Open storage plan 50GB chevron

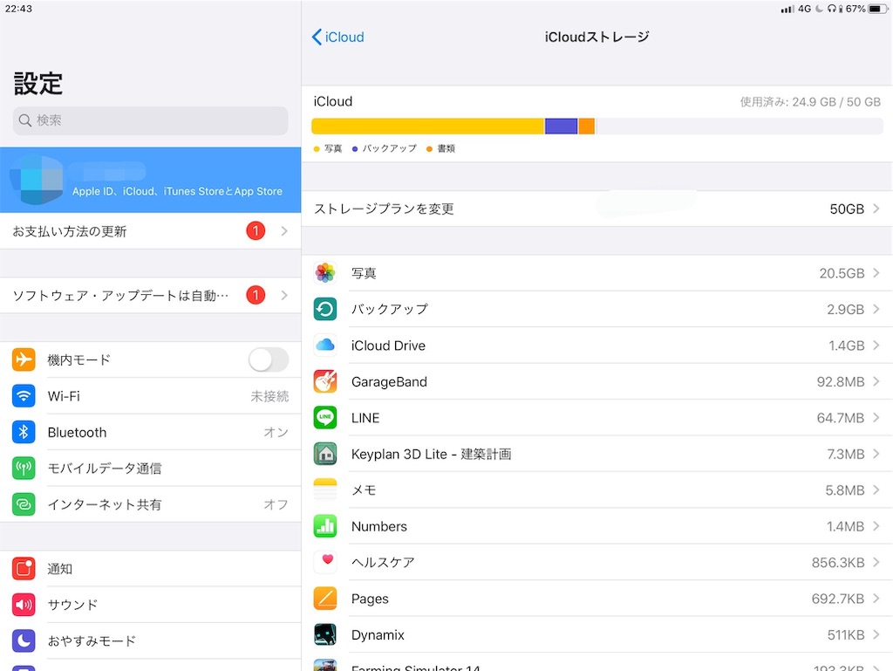coord(876,209)
